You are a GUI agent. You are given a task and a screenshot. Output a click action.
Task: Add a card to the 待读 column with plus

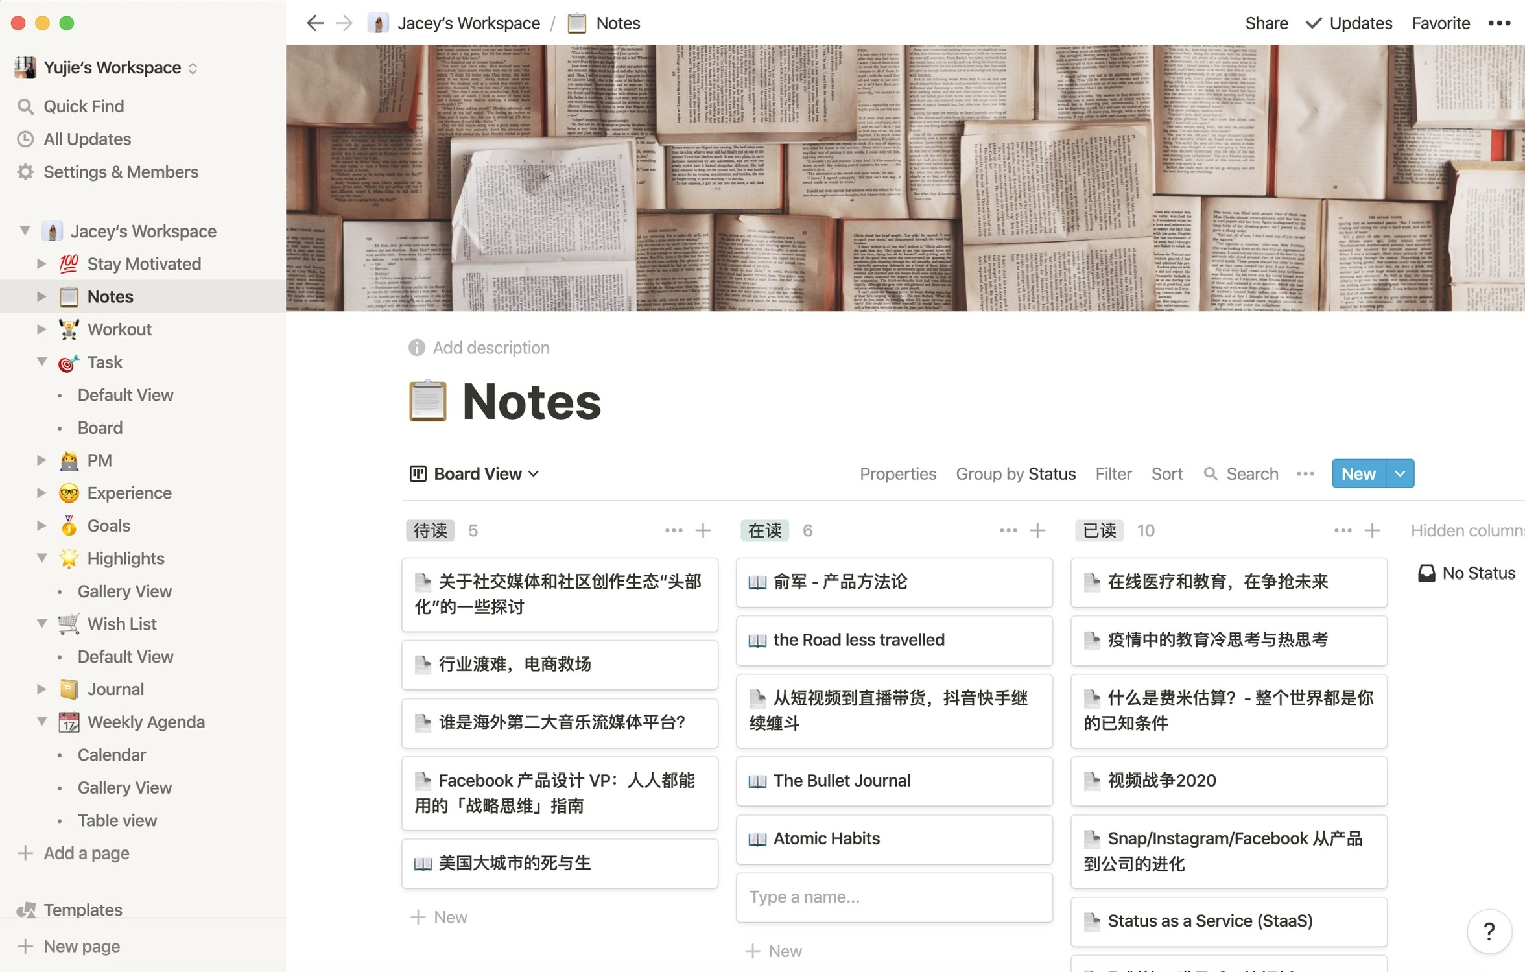click(x=703, y=530)
